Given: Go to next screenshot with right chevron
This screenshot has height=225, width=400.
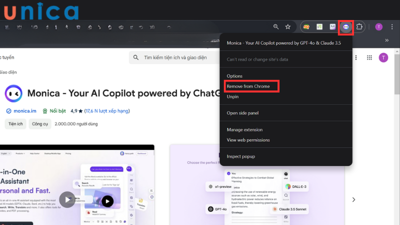Looking at the screenshot, I should pos(353,199).
